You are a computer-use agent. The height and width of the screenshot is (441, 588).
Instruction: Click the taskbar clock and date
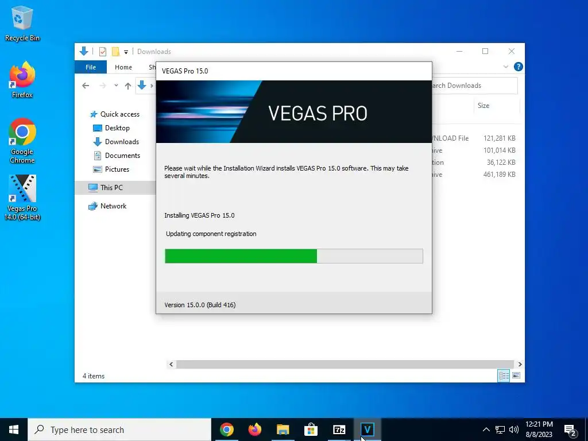coord(539,430)
